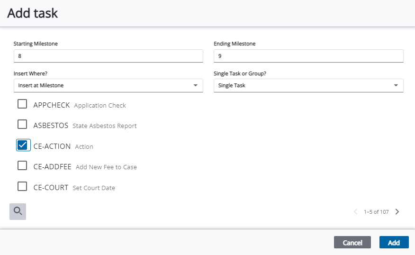Select the Single Task combo box value

click(x=308, y=85)
